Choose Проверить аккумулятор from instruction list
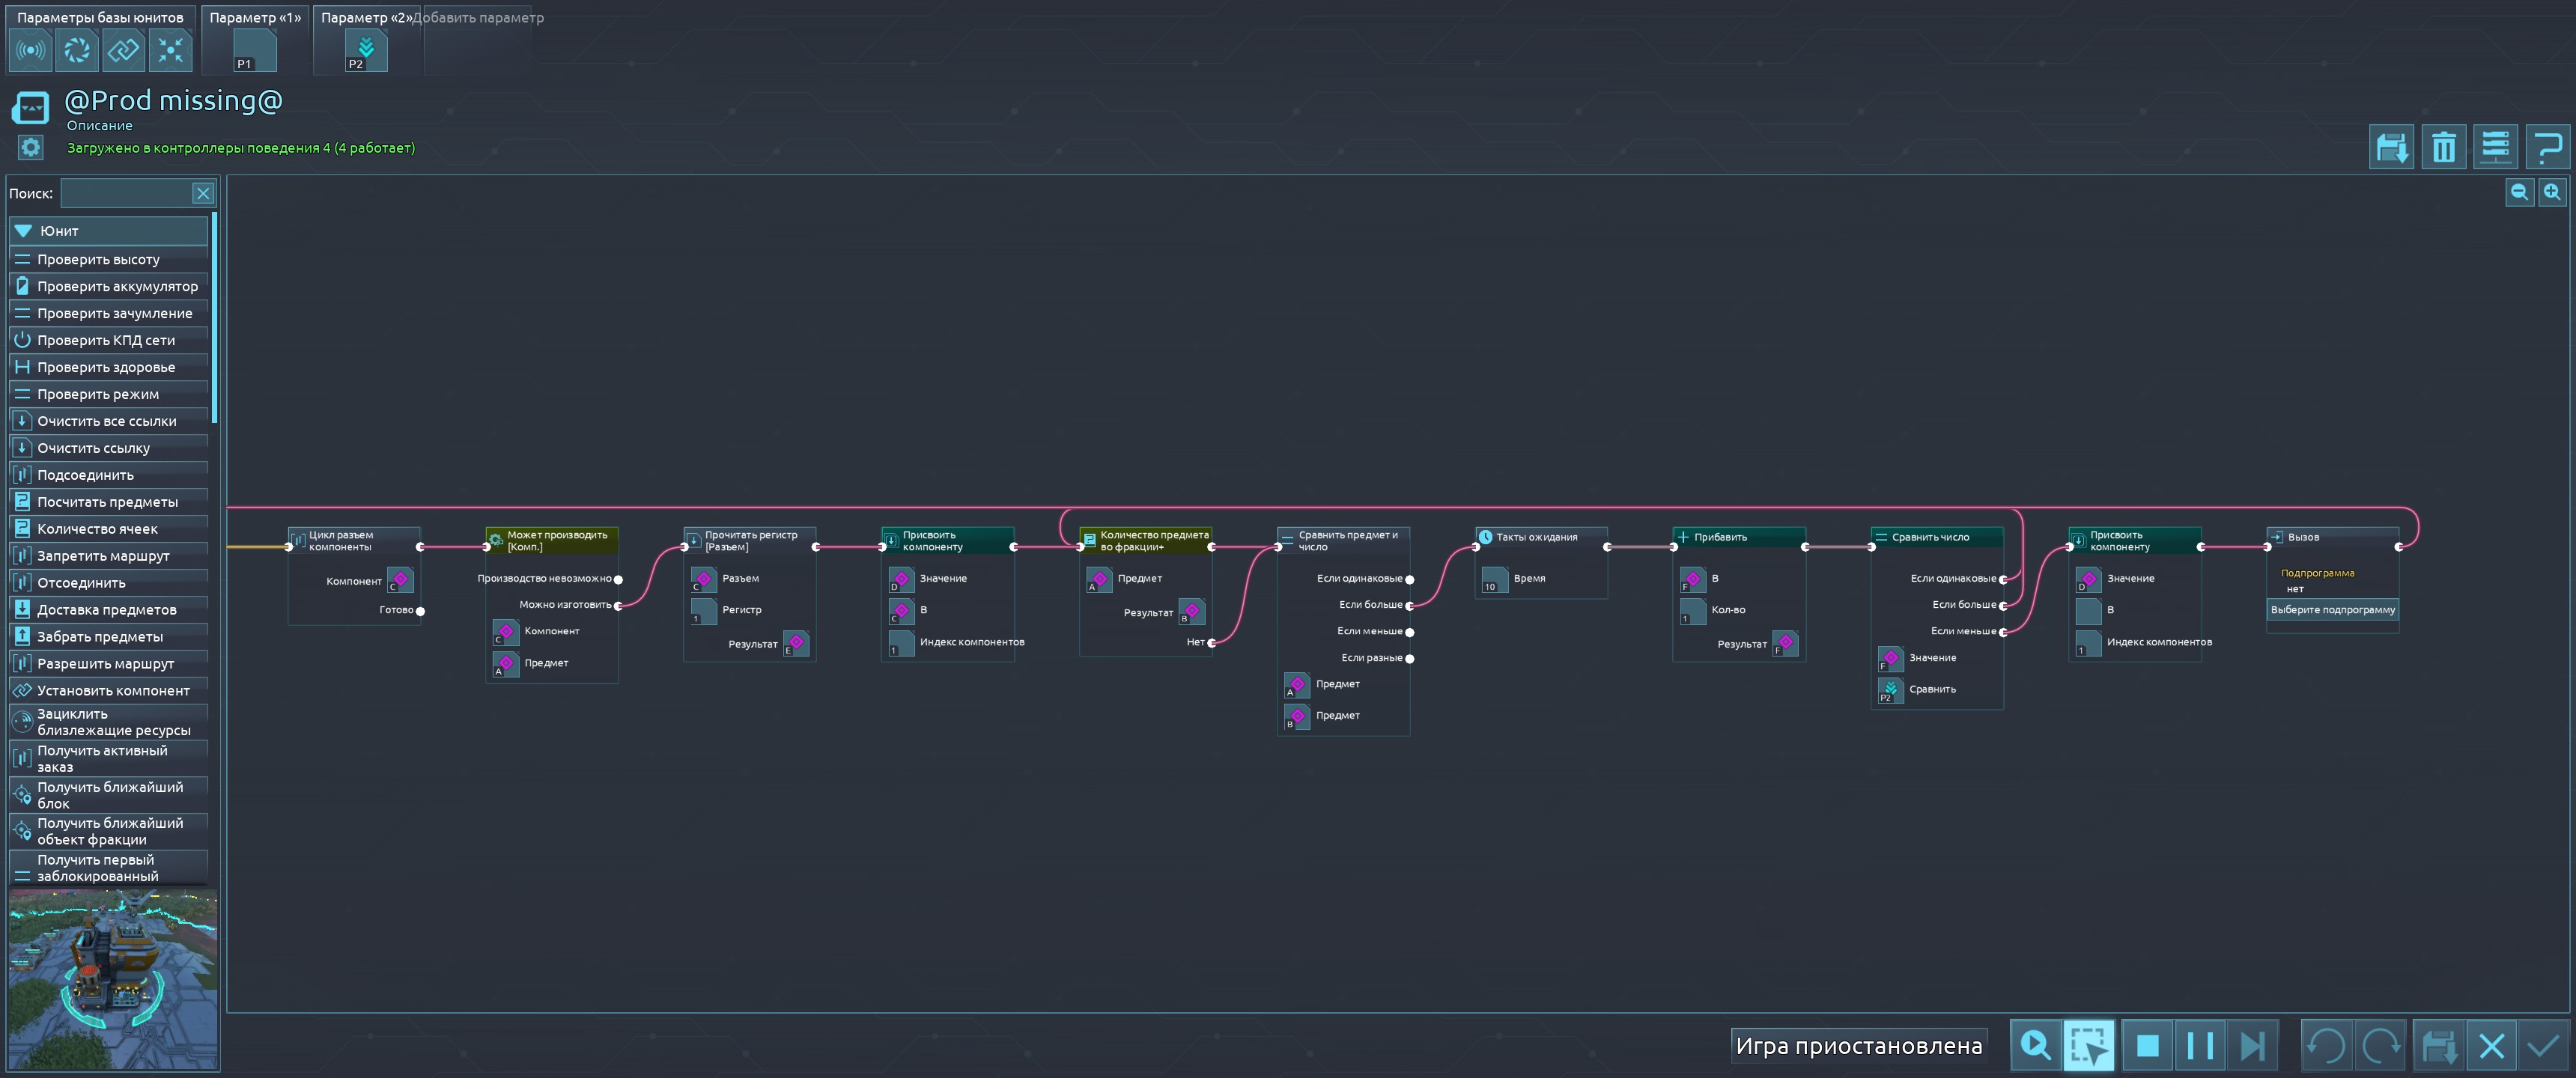Viewport: 2576px width, 1078px height. 117,286
